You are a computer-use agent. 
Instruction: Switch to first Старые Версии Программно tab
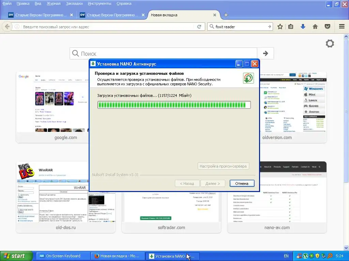tap(40, 15)
